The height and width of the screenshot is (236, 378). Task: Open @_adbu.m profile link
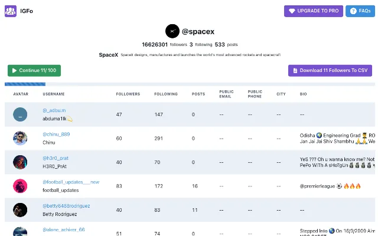54,110
